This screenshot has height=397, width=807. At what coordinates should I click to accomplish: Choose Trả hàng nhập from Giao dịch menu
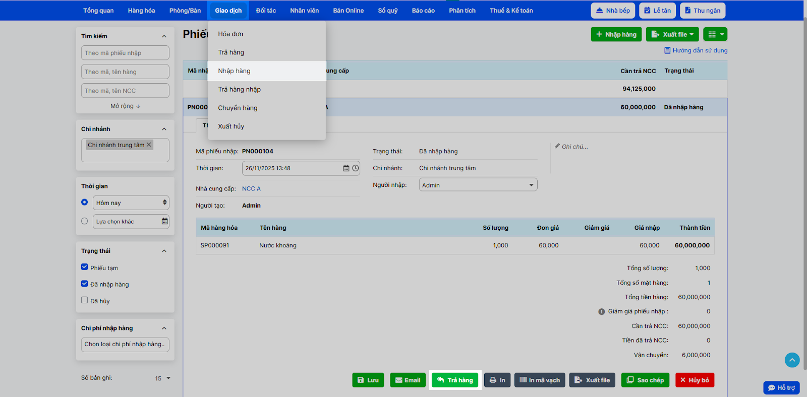[x=267, y=89]
